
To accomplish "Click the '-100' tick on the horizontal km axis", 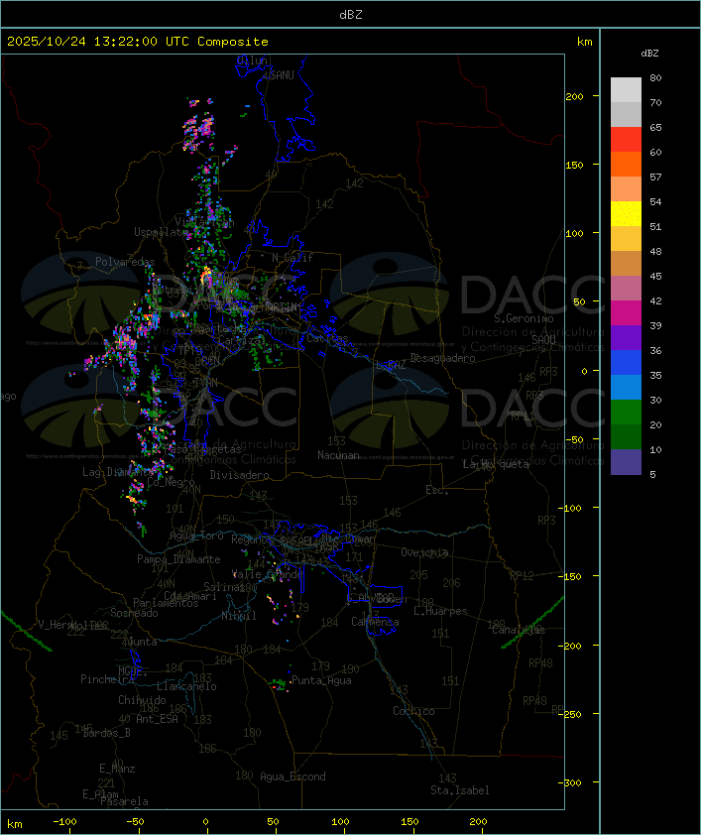I will point(64,822).
